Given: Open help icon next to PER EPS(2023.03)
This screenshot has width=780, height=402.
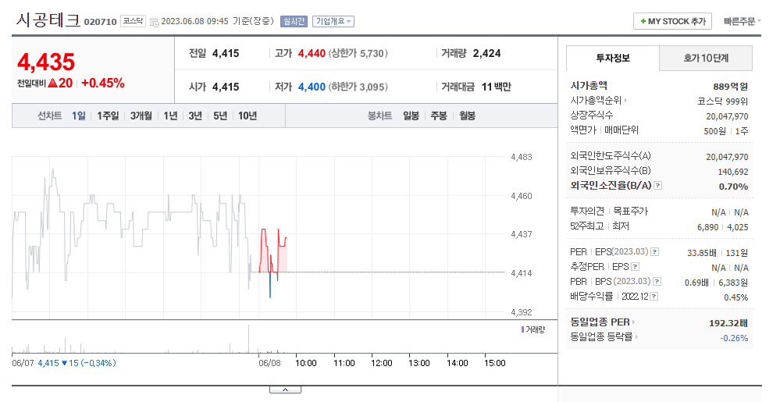Looking at the screenshot, I should (x=654, y=252).
